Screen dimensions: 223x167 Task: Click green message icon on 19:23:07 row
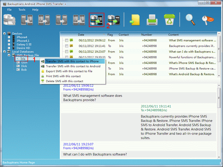point(71,51)
